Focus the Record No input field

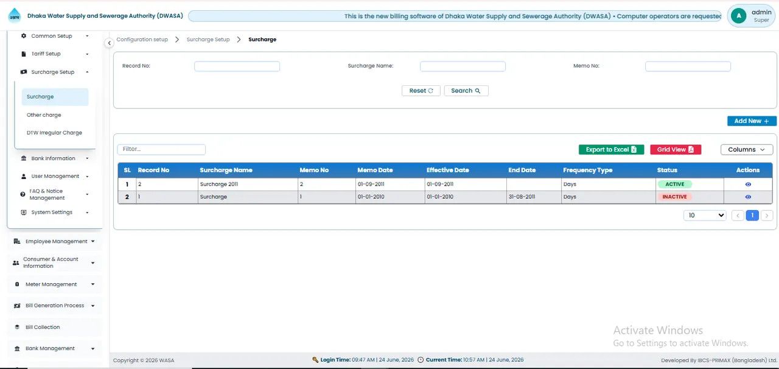237,66
